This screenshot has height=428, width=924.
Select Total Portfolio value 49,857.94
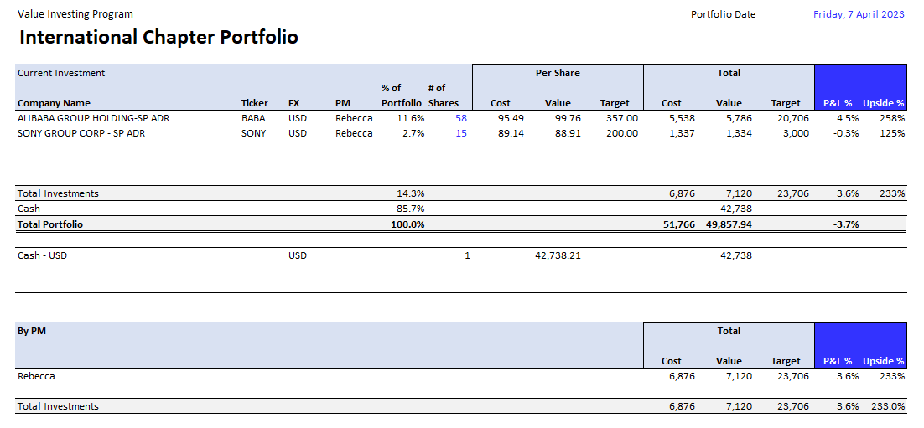[729, 224]
